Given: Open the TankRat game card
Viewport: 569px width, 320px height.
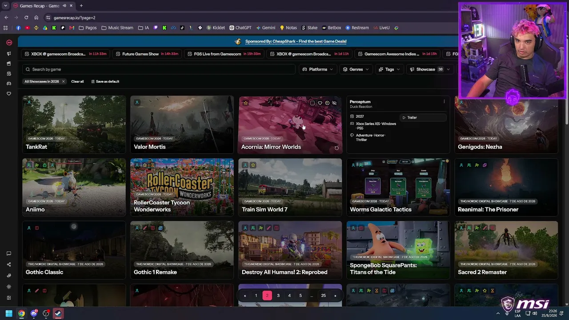Looking at the screenshot, I should (74, 125).
